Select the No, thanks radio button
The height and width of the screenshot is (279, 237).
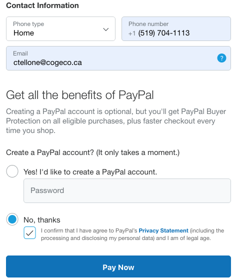pos(12,219)
